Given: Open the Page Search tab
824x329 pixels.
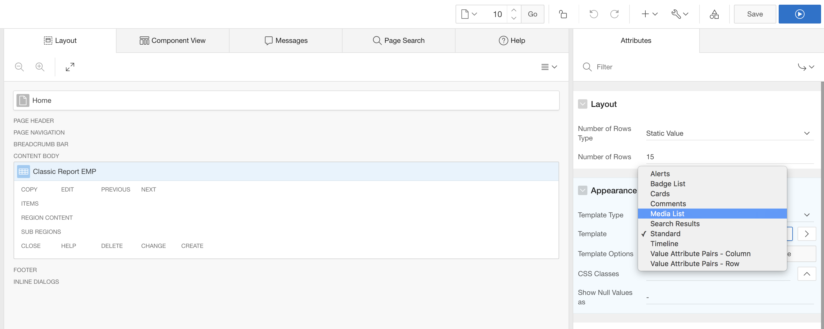Looking at the screenshot, I should pyautogui.click(x=398, y=41).
